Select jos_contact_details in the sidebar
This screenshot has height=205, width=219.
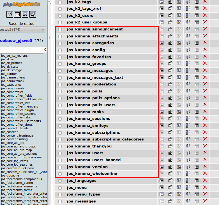click(x=15, y=128)
